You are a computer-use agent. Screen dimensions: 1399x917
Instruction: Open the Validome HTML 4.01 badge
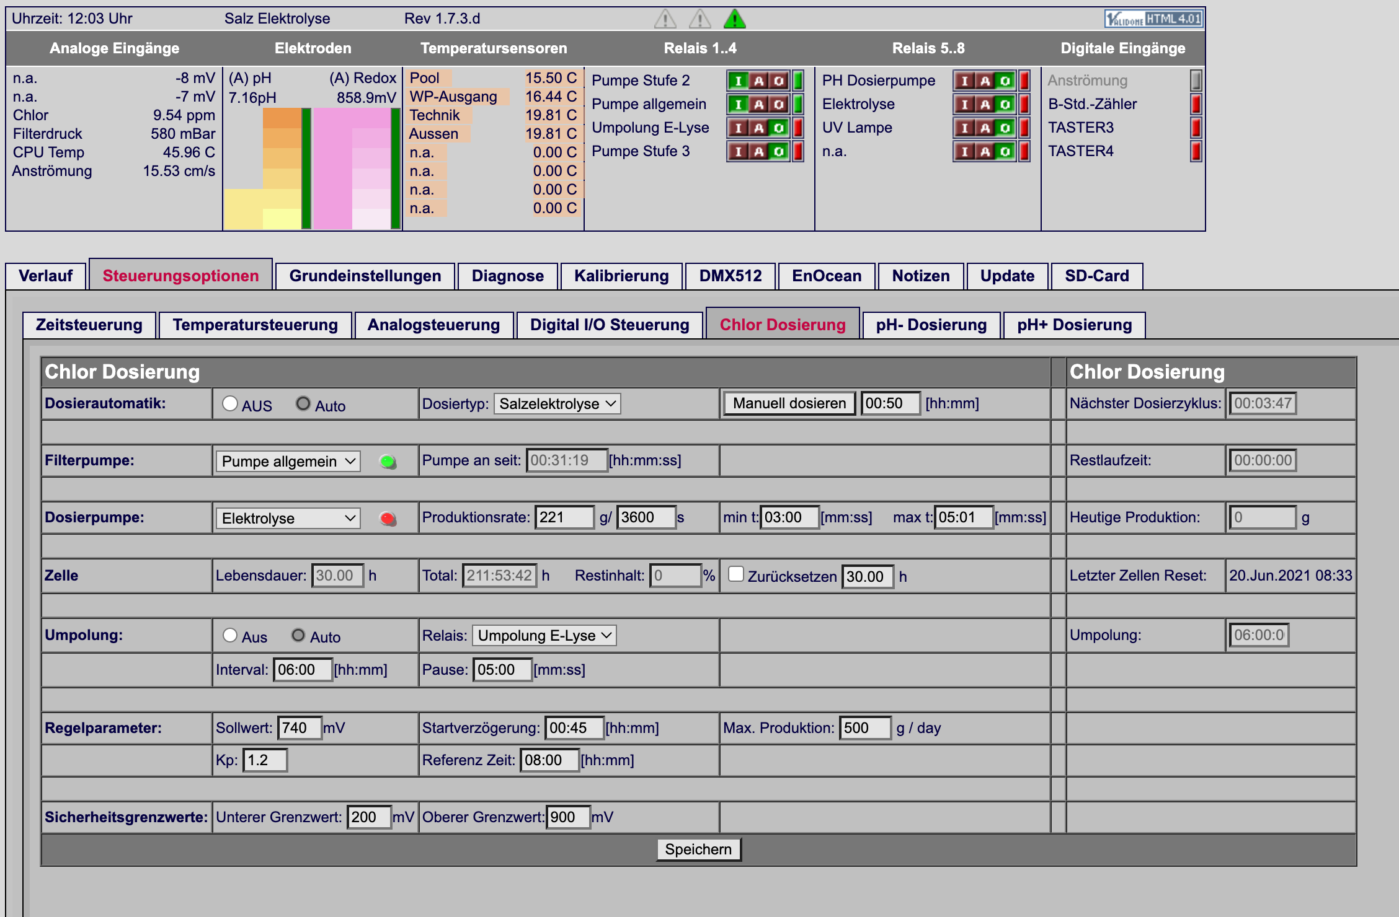pyautogui.click(x=1153, y=19)
